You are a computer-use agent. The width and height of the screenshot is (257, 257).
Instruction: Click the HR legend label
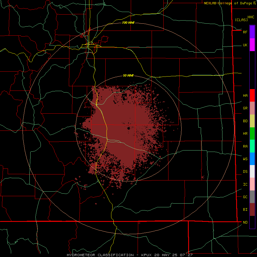pyautogui.click(x=245, y=134)
